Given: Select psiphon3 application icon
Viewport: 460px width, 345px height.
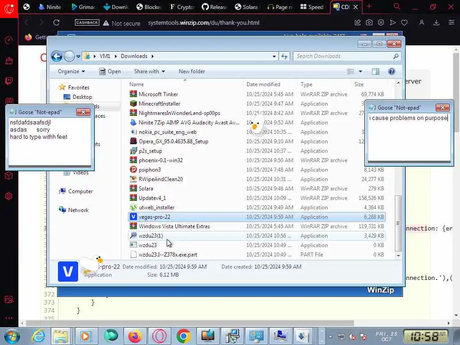Looking at the screenshot, I should [x=133, y=169].
